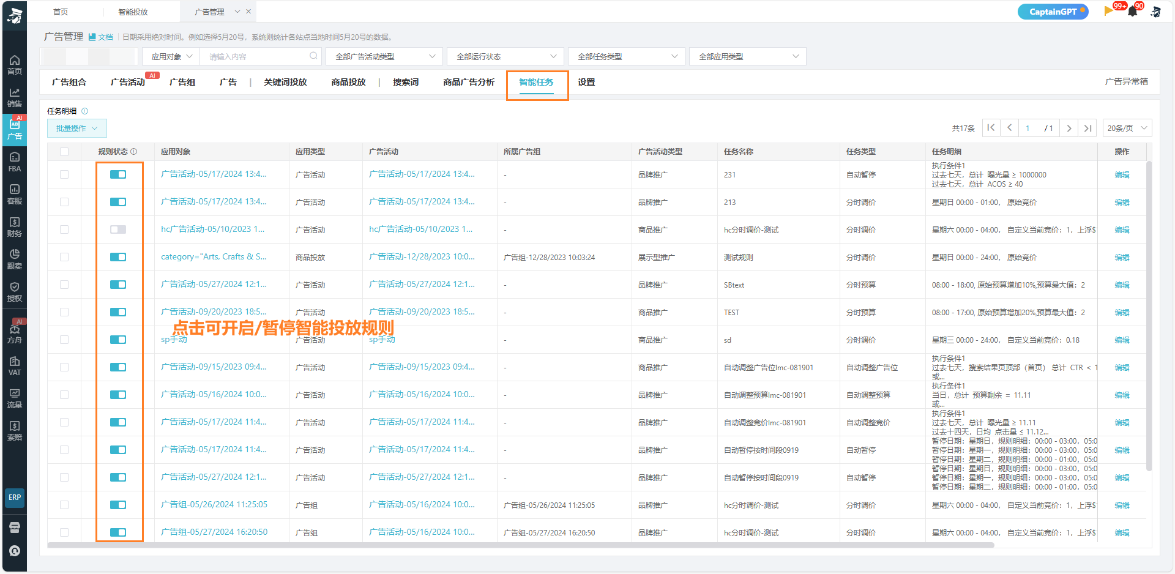
Task: Enable the switch for hc广告活动-05/10/2023 row
Action: tap(118, 229)
